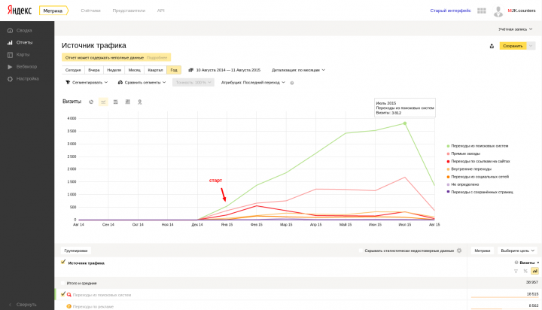Viewport: 542px width, 310px height.
Task: Select the Вчера period tab
Action: (x=93, y=70)
